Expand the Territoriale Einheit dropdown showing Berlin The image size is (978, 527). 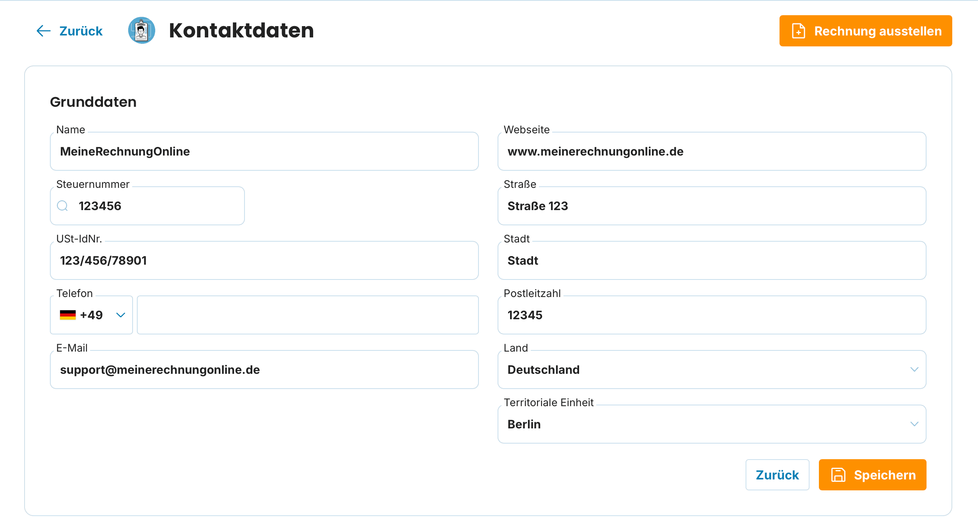pyautogui.click(x=712, y=424)
